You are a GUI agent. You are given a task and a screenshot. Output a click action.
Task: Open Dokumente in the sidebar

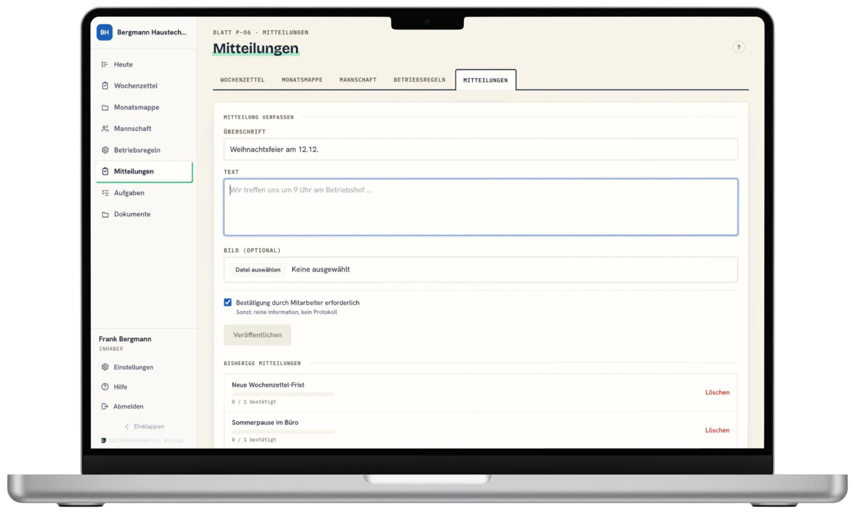tap(144, 214)
